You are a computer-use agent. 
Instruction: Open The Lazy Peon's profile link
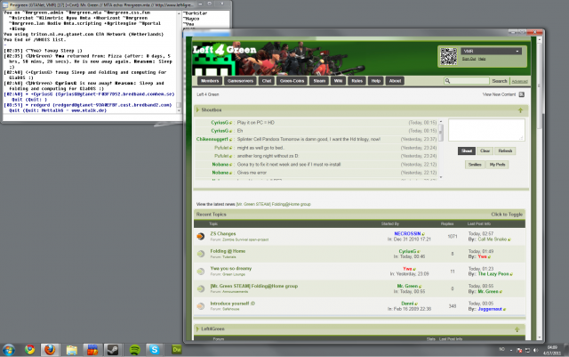pos(493,274)
